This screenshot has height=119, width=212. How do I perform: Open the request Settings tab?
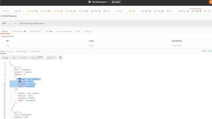[87, 31]
